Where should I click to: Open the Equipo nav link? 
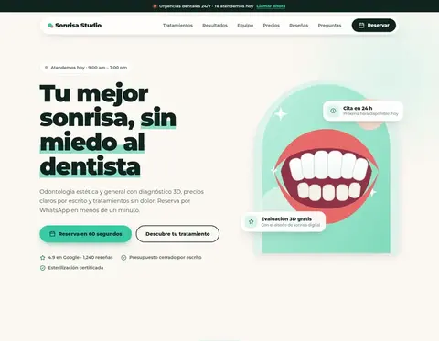click(x=245, y=26)
